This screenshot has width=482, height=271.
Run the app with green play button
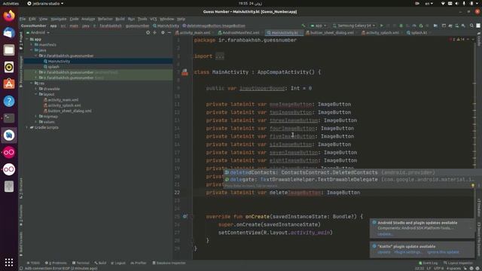pyautogui.click(x=382, y=26)
